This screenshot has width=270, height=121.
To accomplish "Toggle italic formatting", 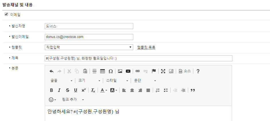I will click(59, 90).
